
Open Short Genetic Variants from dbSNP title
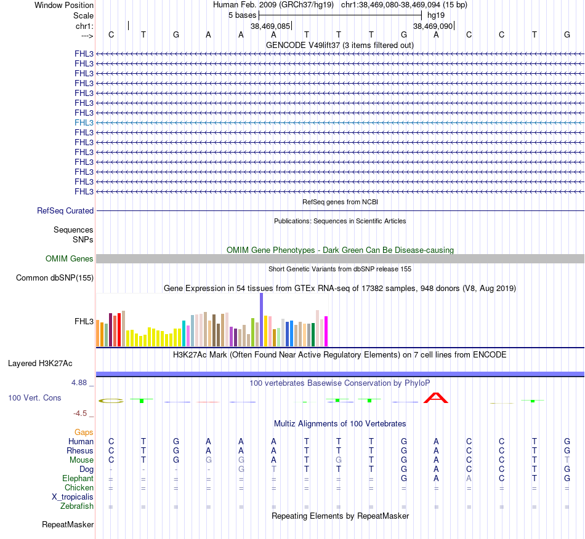(340, 269)
